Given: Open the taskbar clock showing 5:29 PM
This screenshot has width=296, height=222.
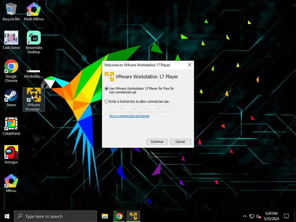Looking at the screenshot, I should pos(271,216).
